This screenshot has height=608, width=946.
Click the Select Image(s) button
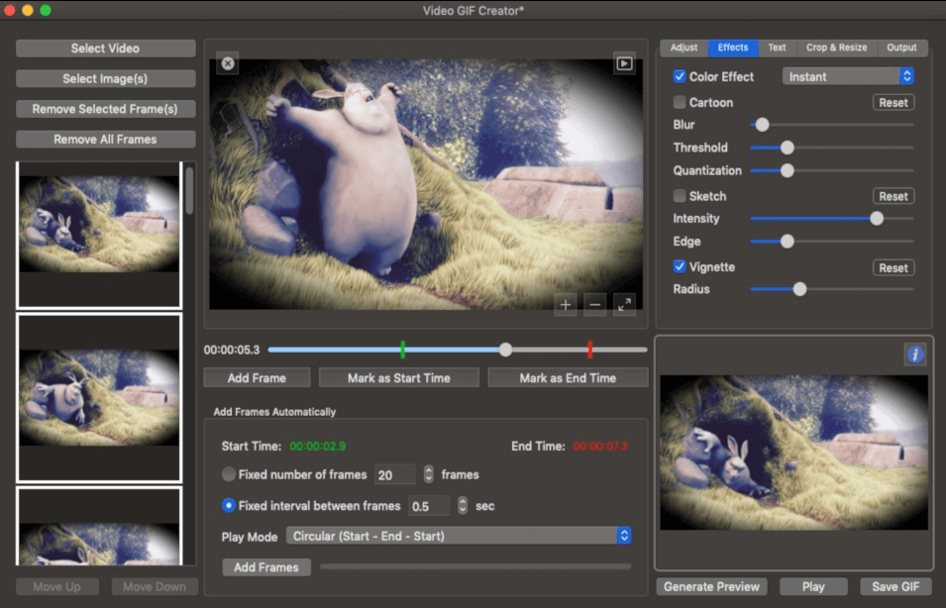[x=106, y=78]
